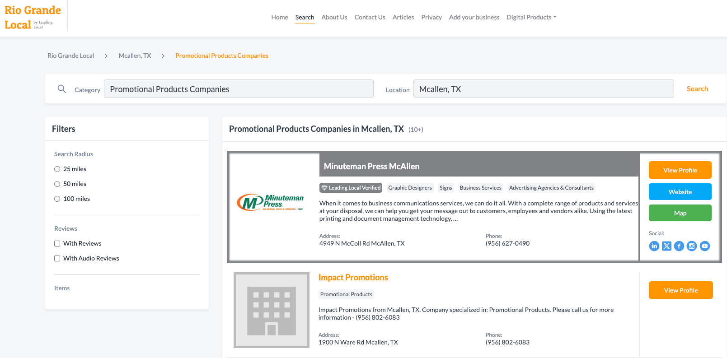The height and width of the screenshot is (358, 727).
Task: Click the Minuteman Press logo image
Action: 271,203
